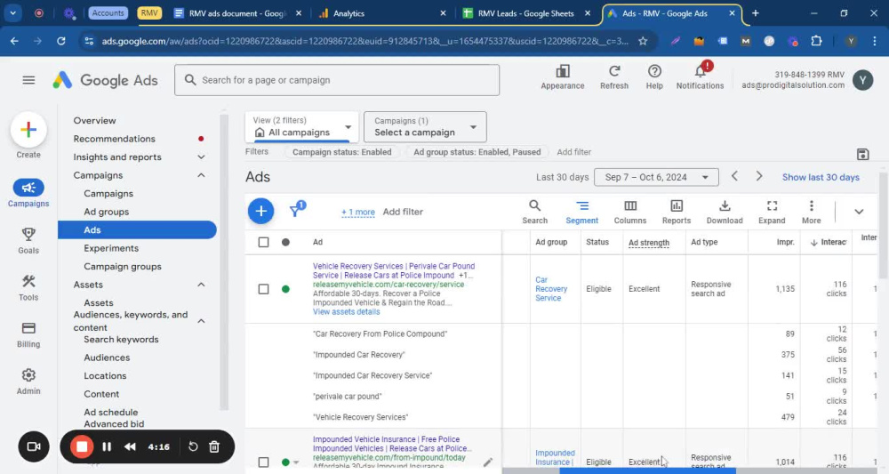Open the Segment tool
Viewport: 889px width, 474px height.
point(581,212)
